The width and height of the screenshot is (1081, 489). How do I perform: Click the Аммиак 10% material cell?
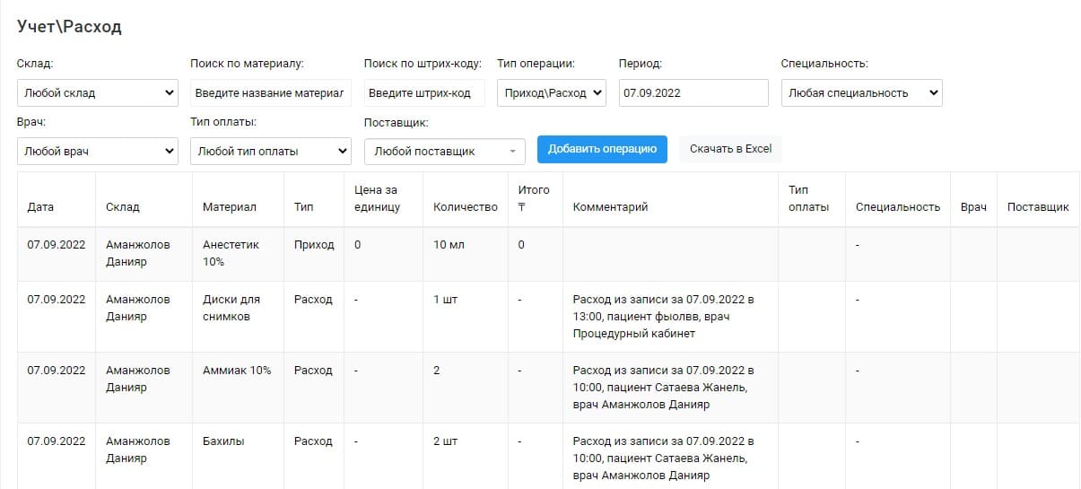[x=236, y=371]
